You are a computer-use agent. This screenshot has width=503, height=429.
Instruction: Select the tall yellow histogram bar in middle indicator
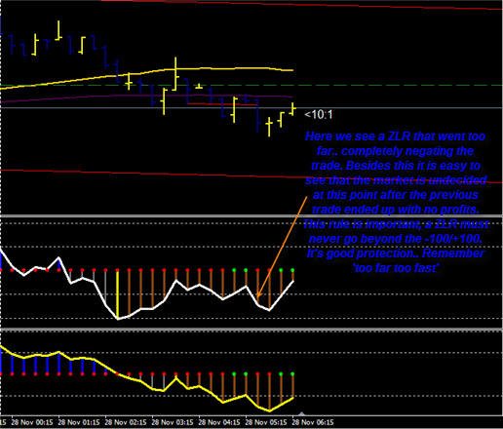coord(117,294)
